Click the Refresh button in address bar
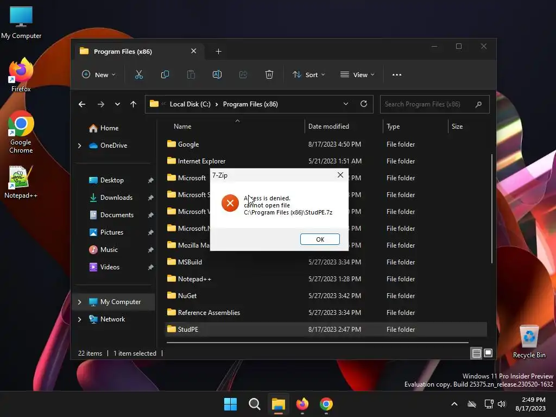The image size is (556, 417). tap(363, 104)
